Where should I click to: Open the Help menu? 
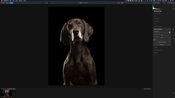click(25, 1)
